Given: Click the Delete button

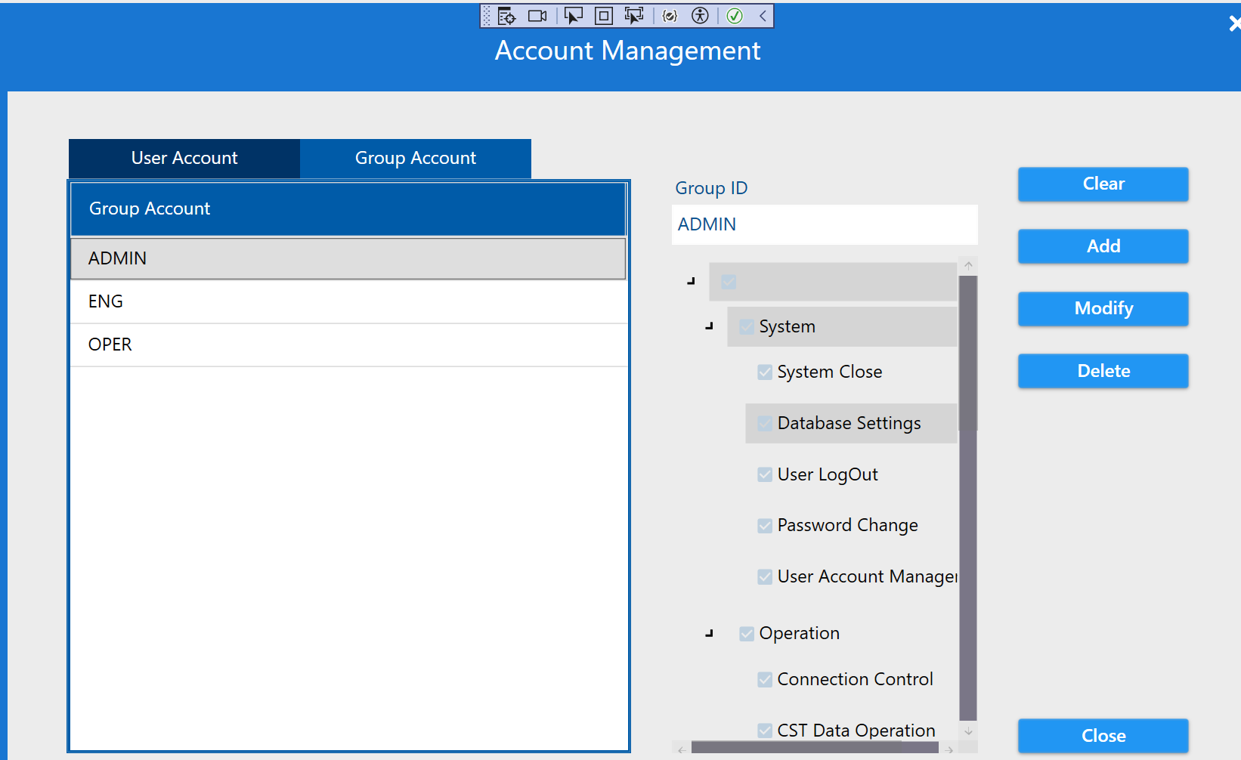Looking at the screenshot, I should point(1103,371).
